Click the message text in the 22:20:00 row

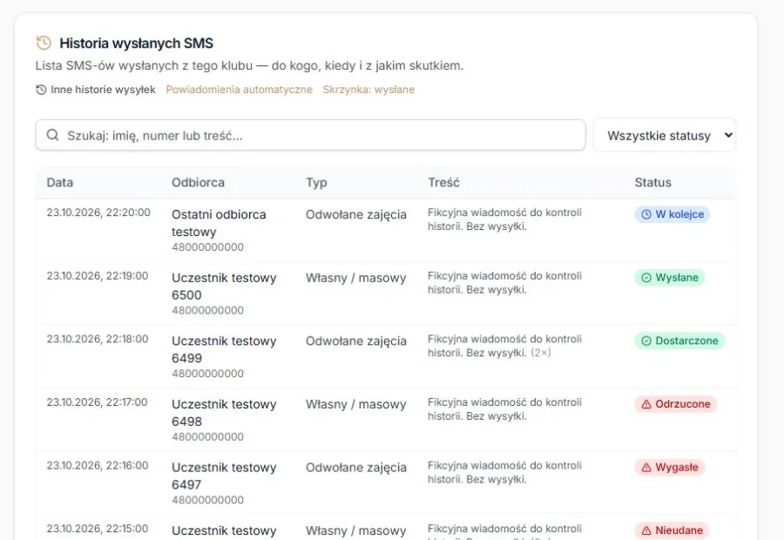click(504, 219)
